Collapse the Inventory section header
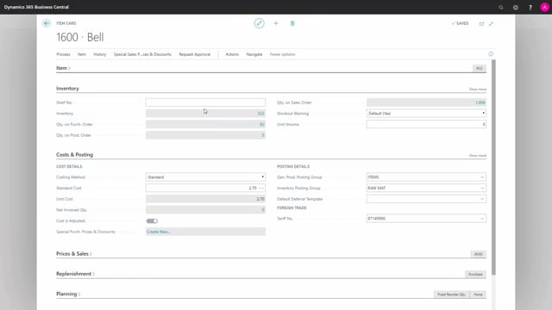552x310 pixels. (67, 88)
